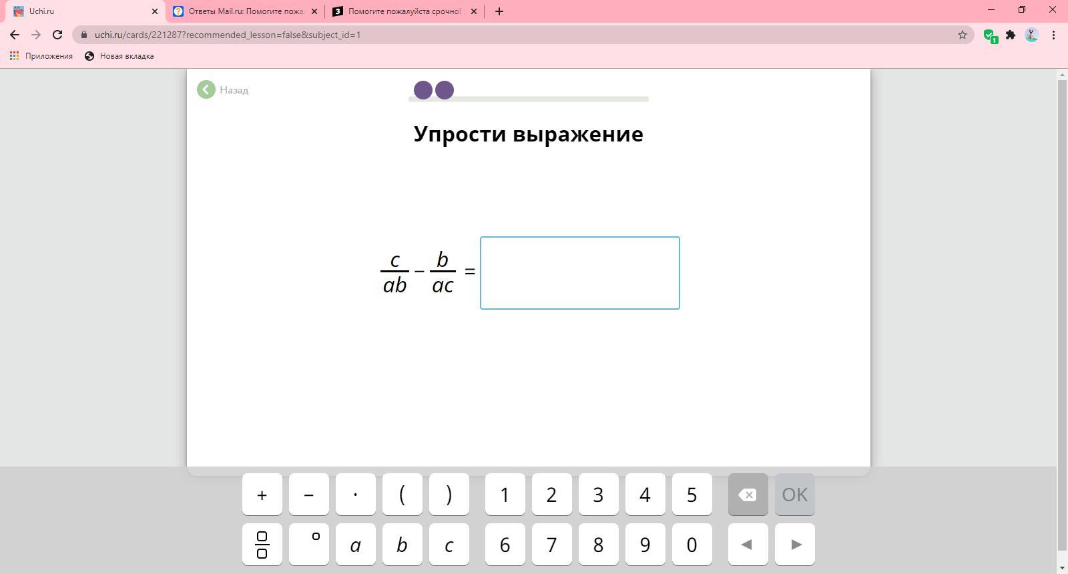Close the Uchi.ru tab
The height and width of the screenshot is (574, 1068).
click(155, 11)
